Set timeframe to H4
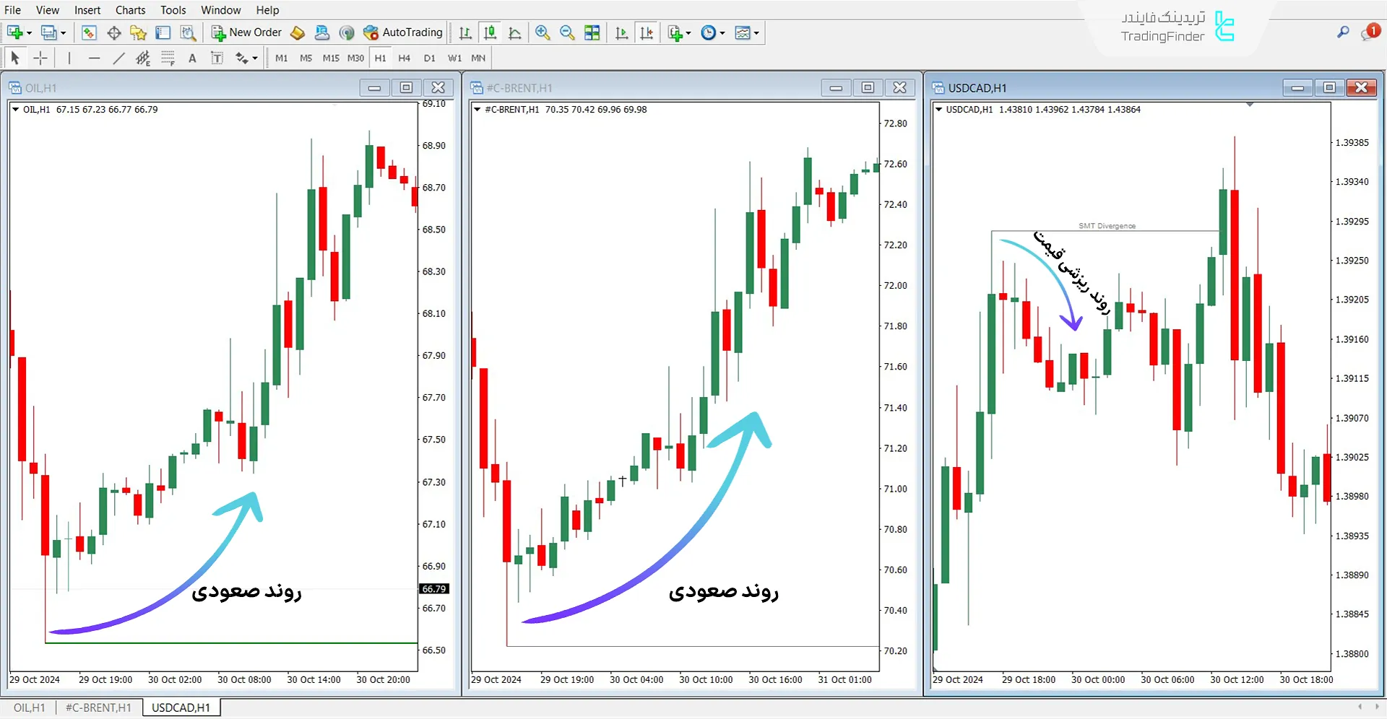The image size is (1387, 719). (404, 58)
